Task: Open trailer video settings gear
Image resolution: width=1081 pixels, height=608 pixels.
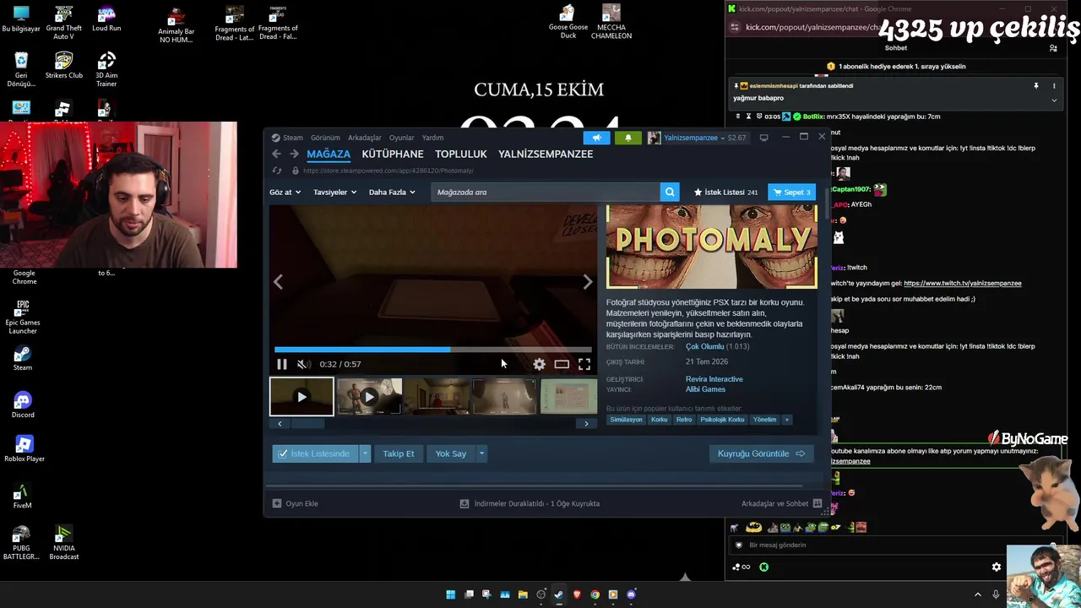Action: (539, 364)
